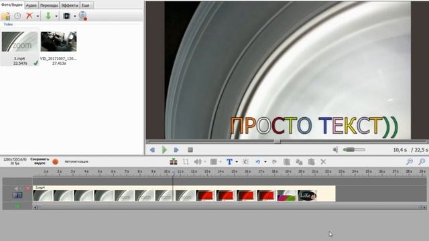Viewport: 429px width, 241px height.
Task: Click the brightness sun icon
Action: (x=246, y=162)
